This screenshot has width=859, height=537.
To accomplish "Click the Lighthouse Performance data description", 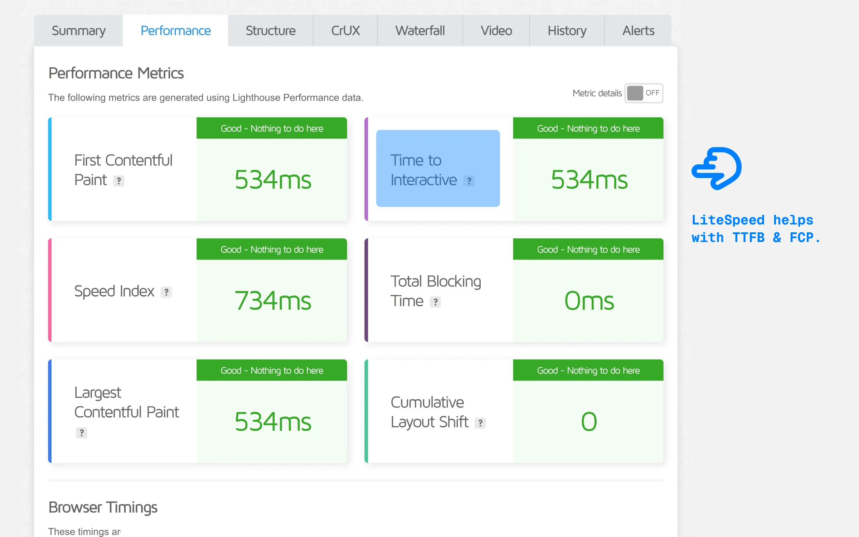I will (x=206, y=97).
